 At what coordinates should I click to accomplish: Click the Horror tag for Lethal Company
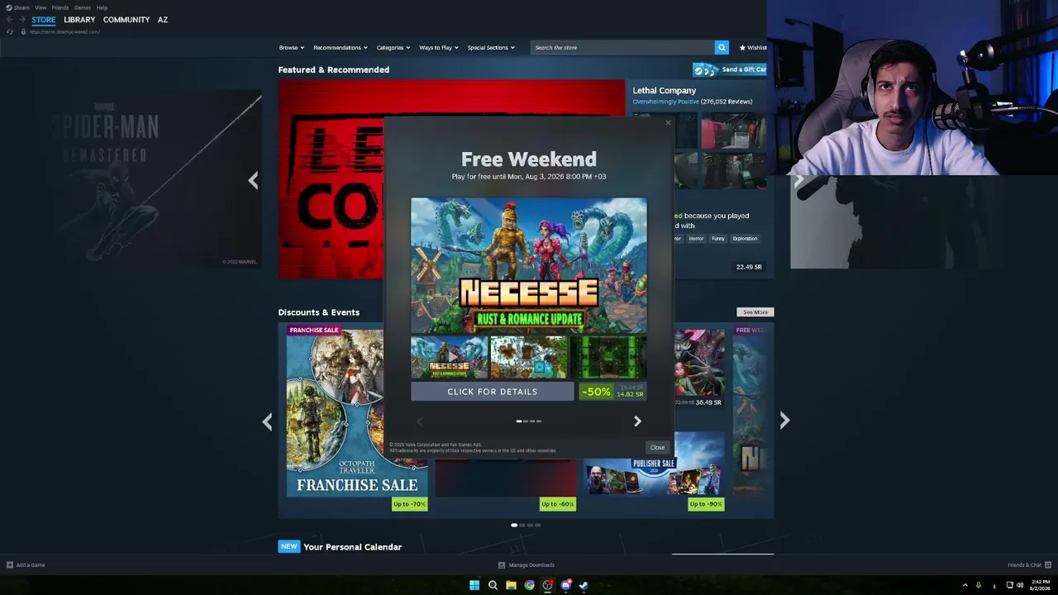tap(696, 239)
